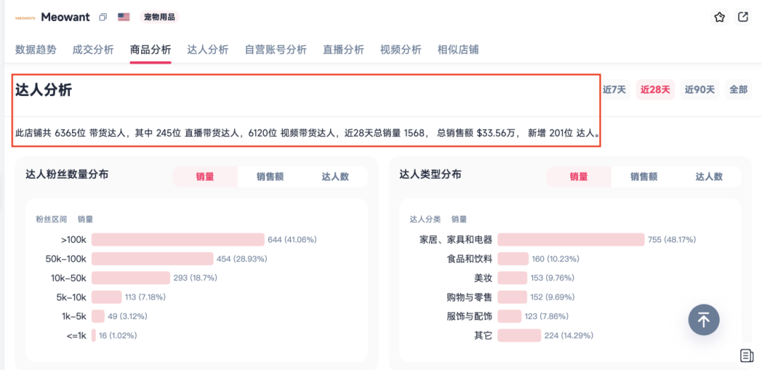Image resolution: width=762 pixels, height=370 pixels.
Task: Open store in external link icon
Action: (x=743, y=17)
